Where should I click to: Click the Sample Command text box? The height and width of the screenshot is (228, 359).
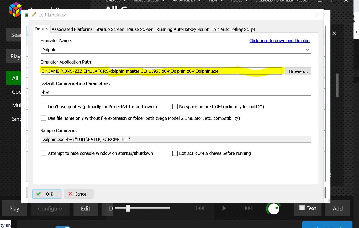tap(176, 139)
